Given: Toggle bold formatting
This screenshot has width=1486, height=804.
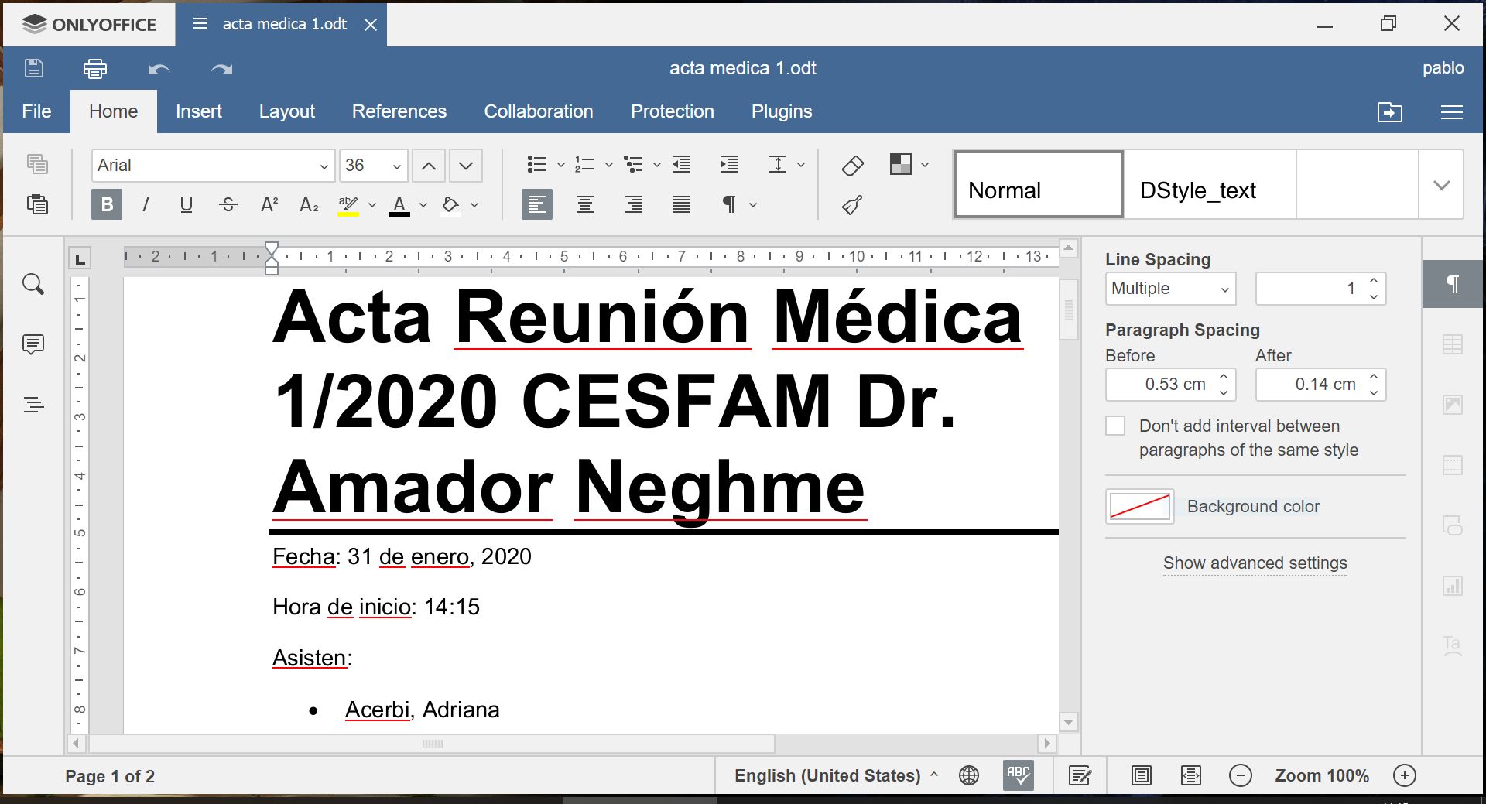Looking at the screenshot, I should tap(107, 204).
